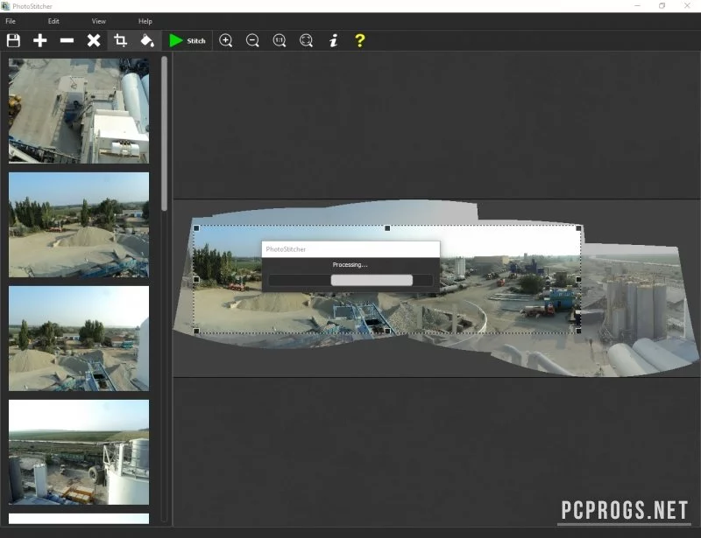Click the Zoom Out magnifier
701x538 pixels.
pyautogui.click(x=252, y=40)
